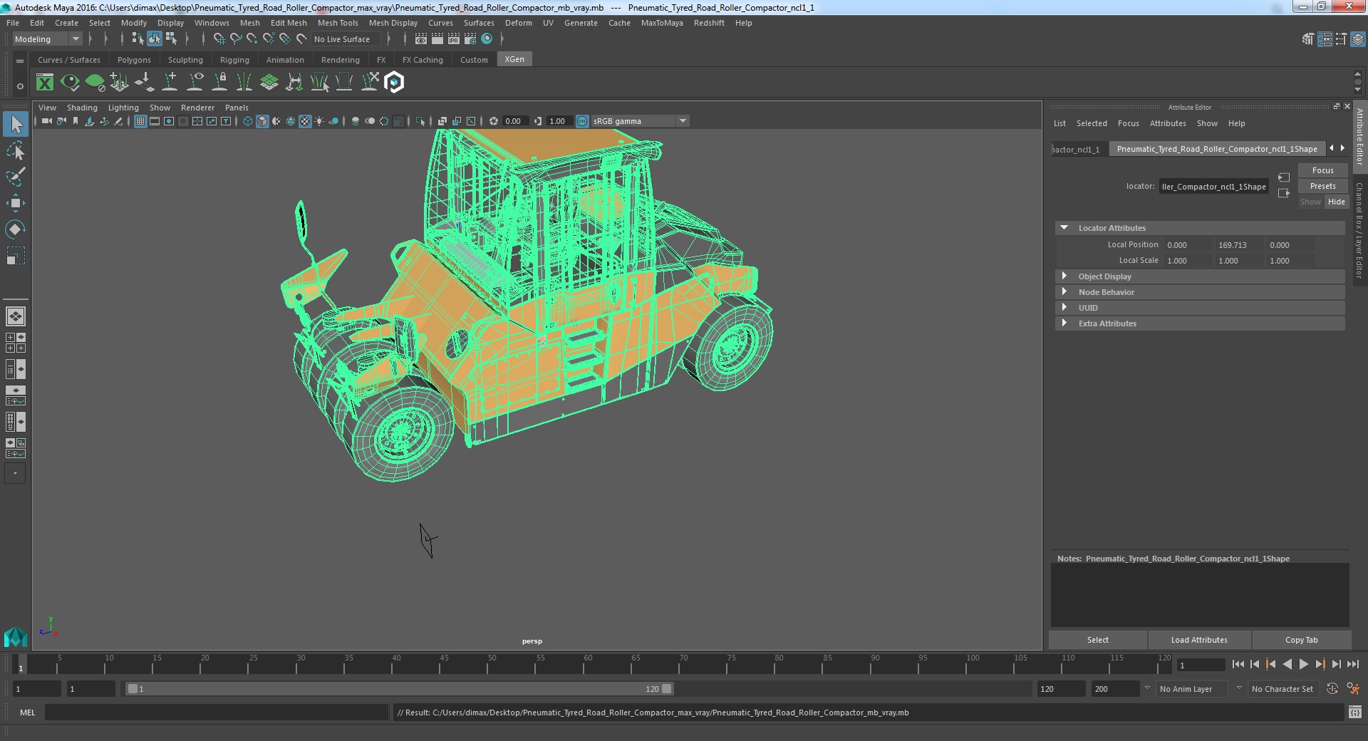Screen dimensions: 1368x741
Task: Activate the Scale tool
Action: (x=16, y=256)
